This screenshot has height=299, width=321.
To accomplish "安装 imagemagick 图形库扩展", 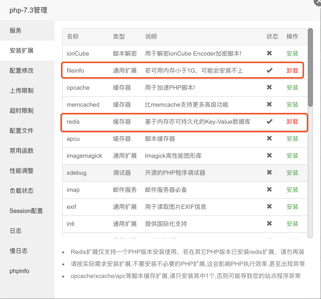I will click(x=292, y=156).
